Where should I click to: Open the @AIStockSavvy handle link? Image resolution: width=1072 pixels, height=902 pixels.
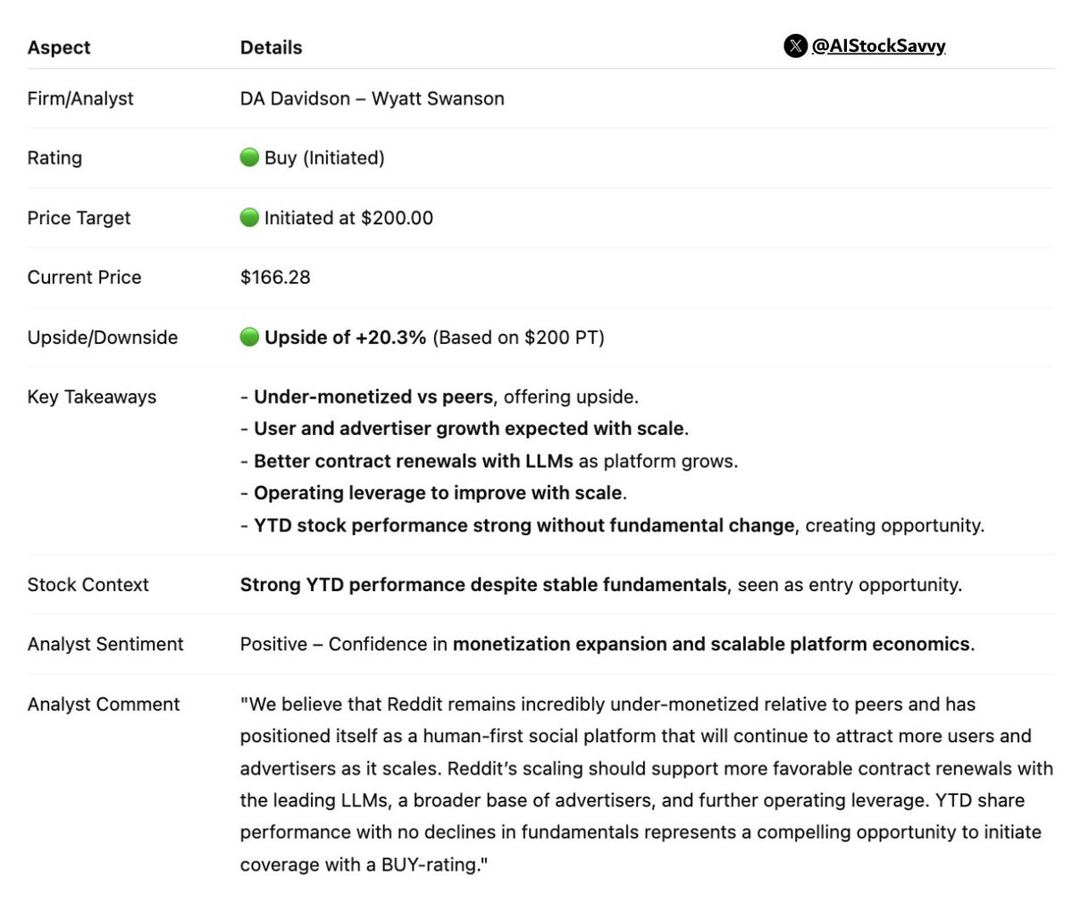click(877, 46)
